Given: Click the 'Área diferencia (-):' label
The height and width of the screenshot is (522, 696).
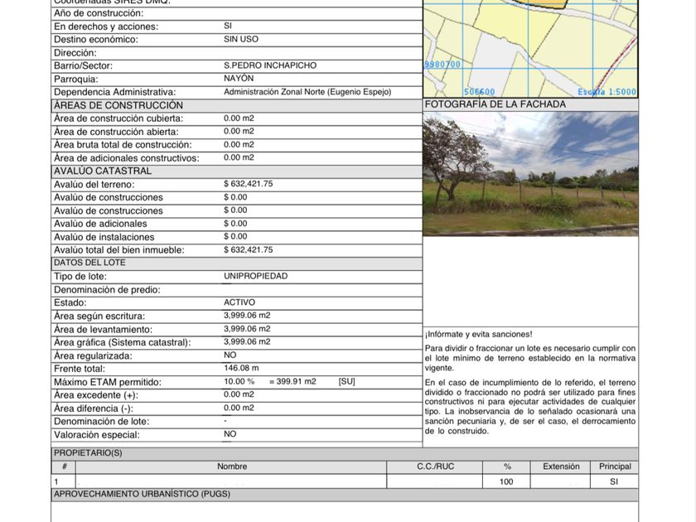Looking at the screenshot, I should [93, 408].
